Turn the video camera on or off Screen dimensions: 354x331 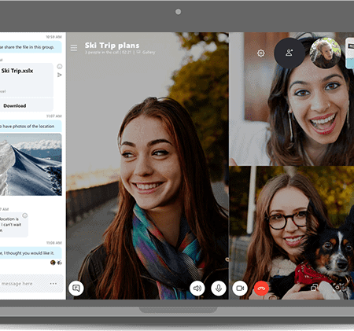(240, 289)
